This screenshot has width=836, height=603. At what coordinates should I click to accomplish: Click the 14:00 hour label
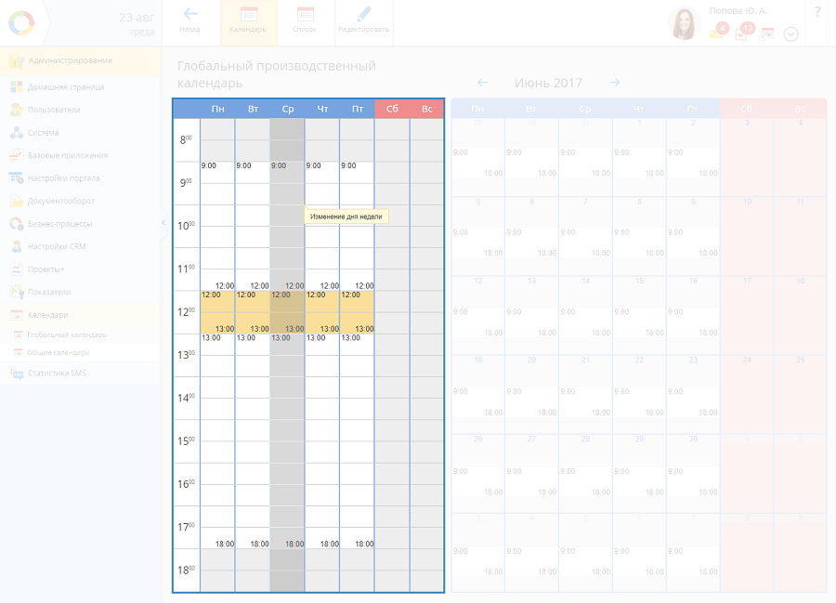coord(186,399)
